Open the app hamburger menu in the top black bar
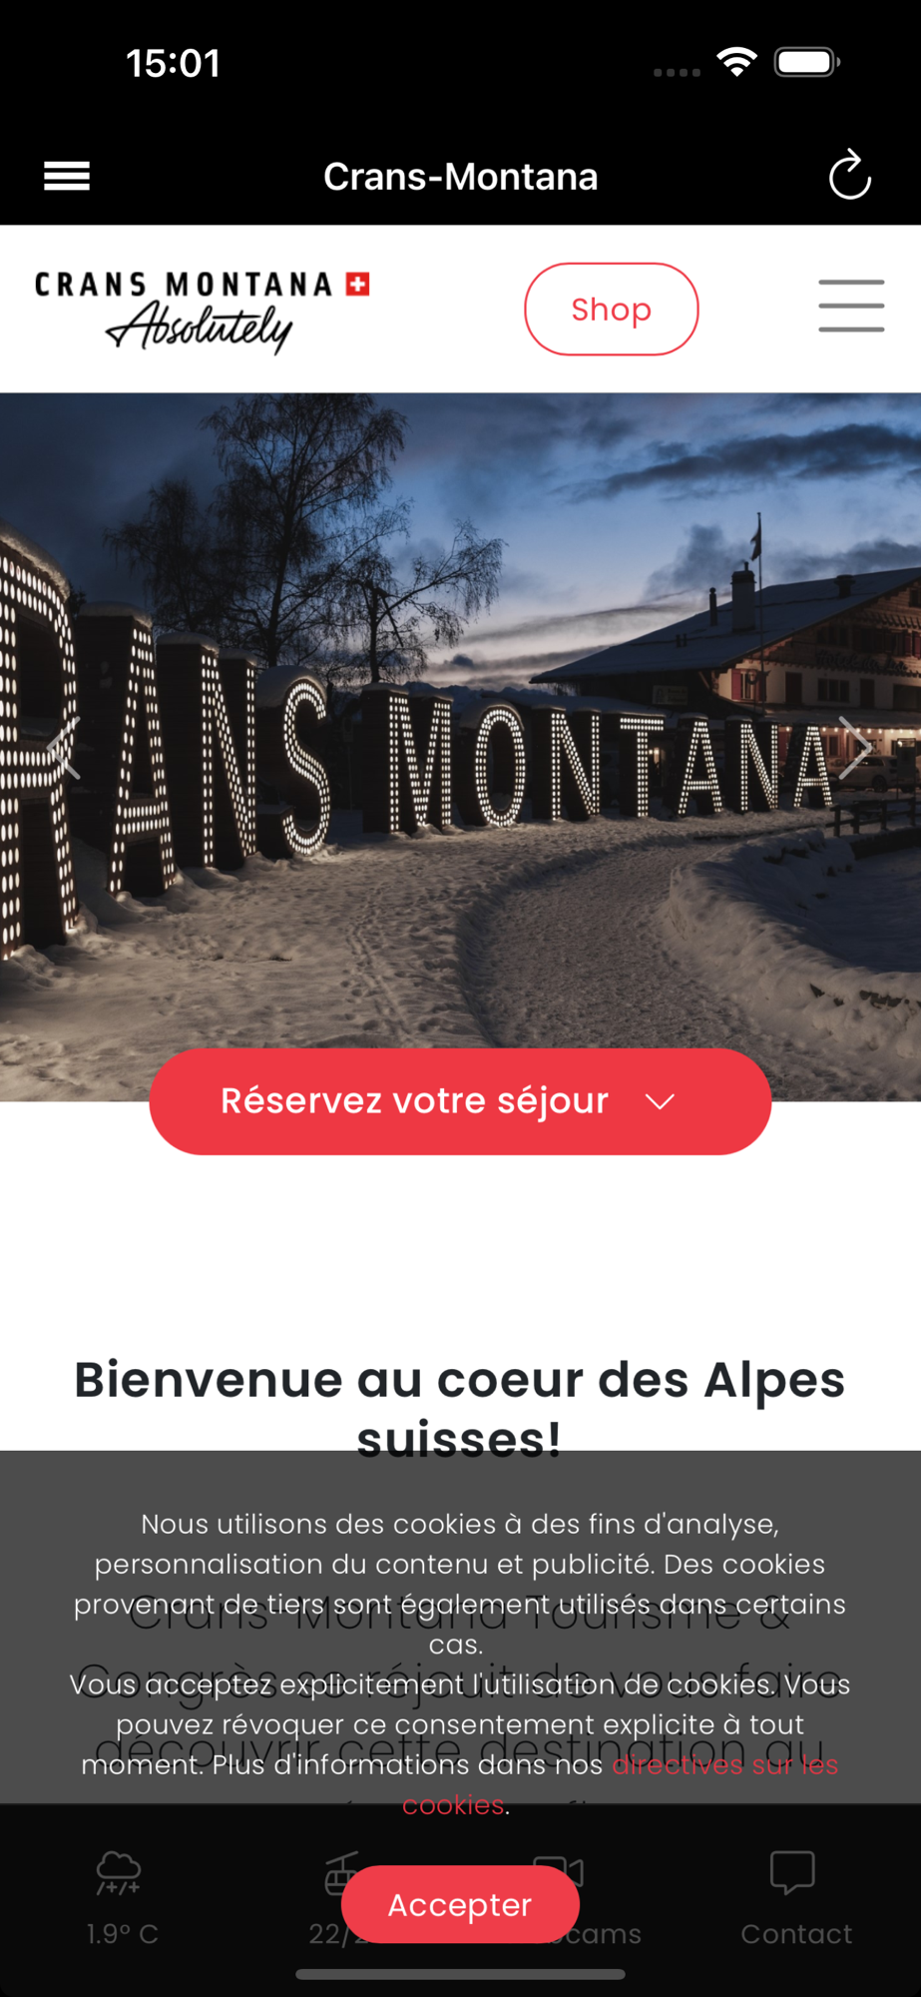This screenshot has height=1997, width=921. (67, 177)
